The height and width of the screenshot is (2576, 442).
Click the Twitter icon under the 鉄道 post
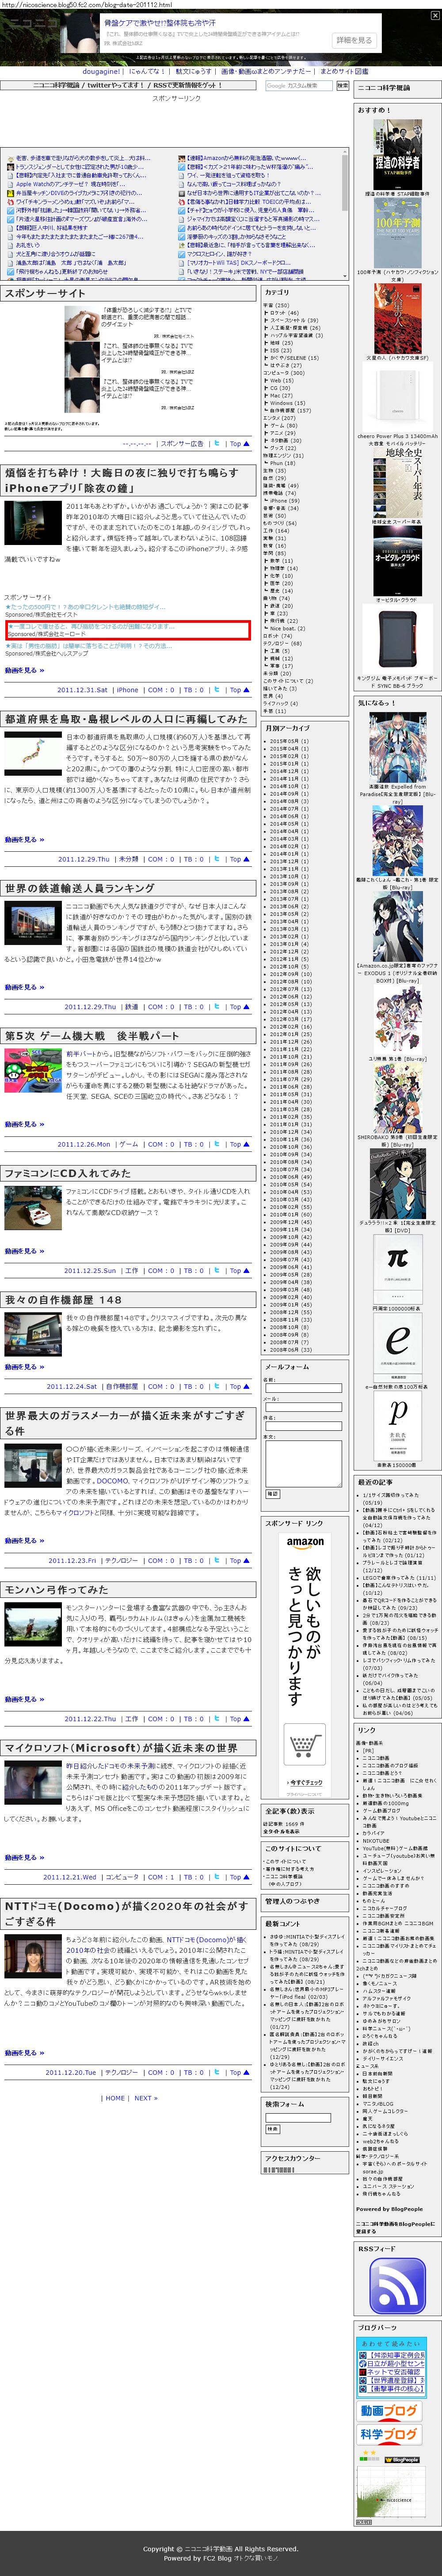pyautogui.click(x=216, y=1007)
